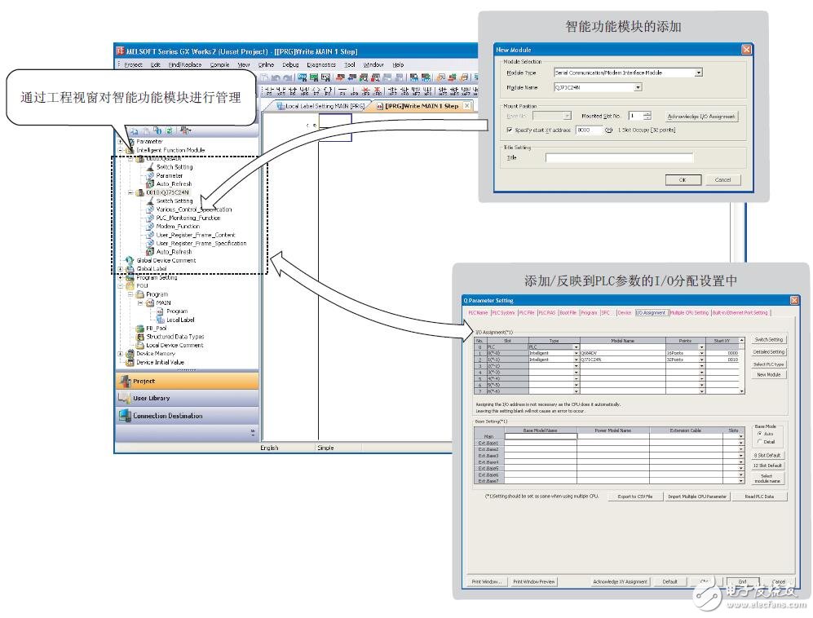This screenshot has height=618, width=813.
Task: Open the Module Type dropdown
Action: click(699, 73)
